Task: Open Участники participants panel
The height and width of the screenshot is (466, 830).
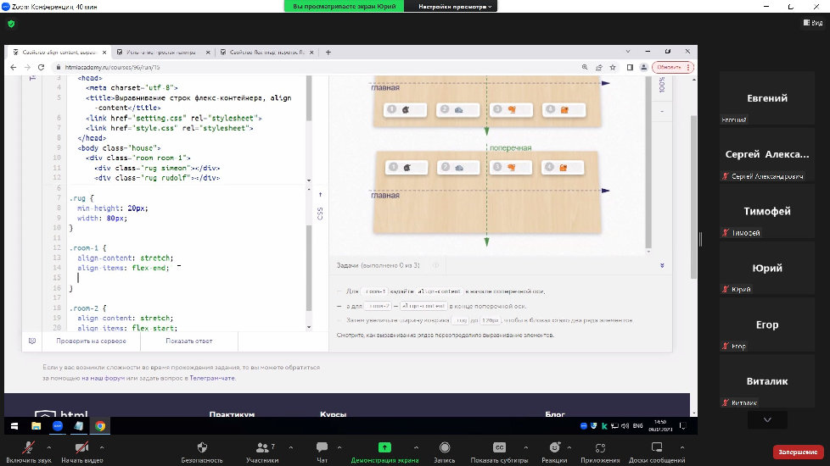Action: [262, 452]
